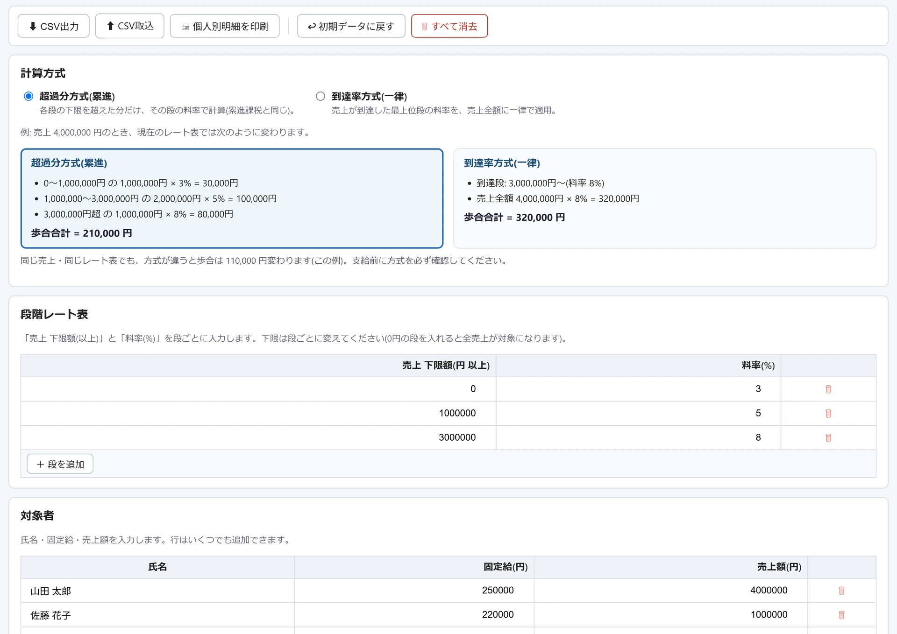897x634 pixels.
Task: Edit 佐藤 花子's sales amount 1000000
Action: pyautogui.click(x=671, y=615)
